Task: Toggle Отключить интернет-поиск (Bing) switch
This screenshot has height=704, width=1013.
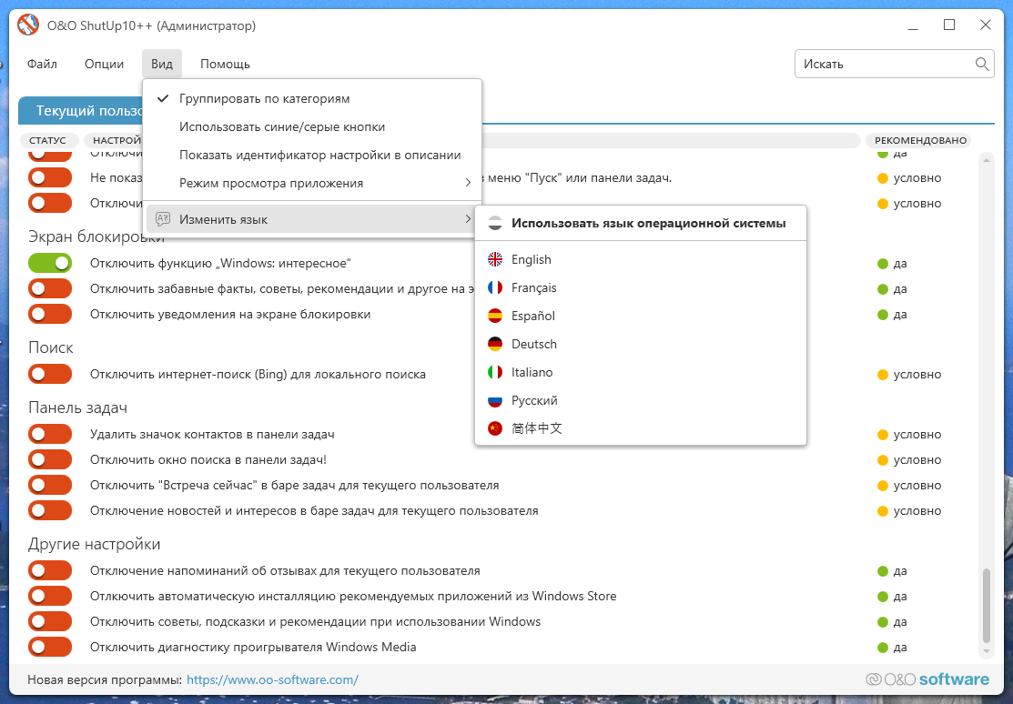Action: (x=50, y=374)
